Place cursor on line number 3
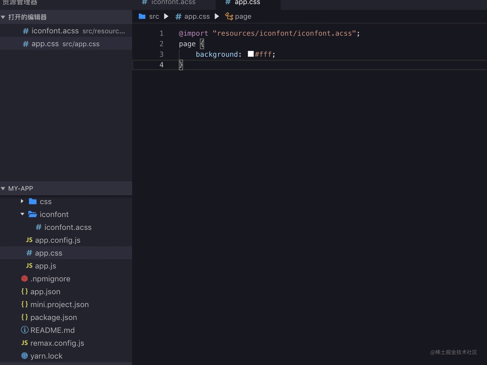The image size is (487, 365). point(161,54)
